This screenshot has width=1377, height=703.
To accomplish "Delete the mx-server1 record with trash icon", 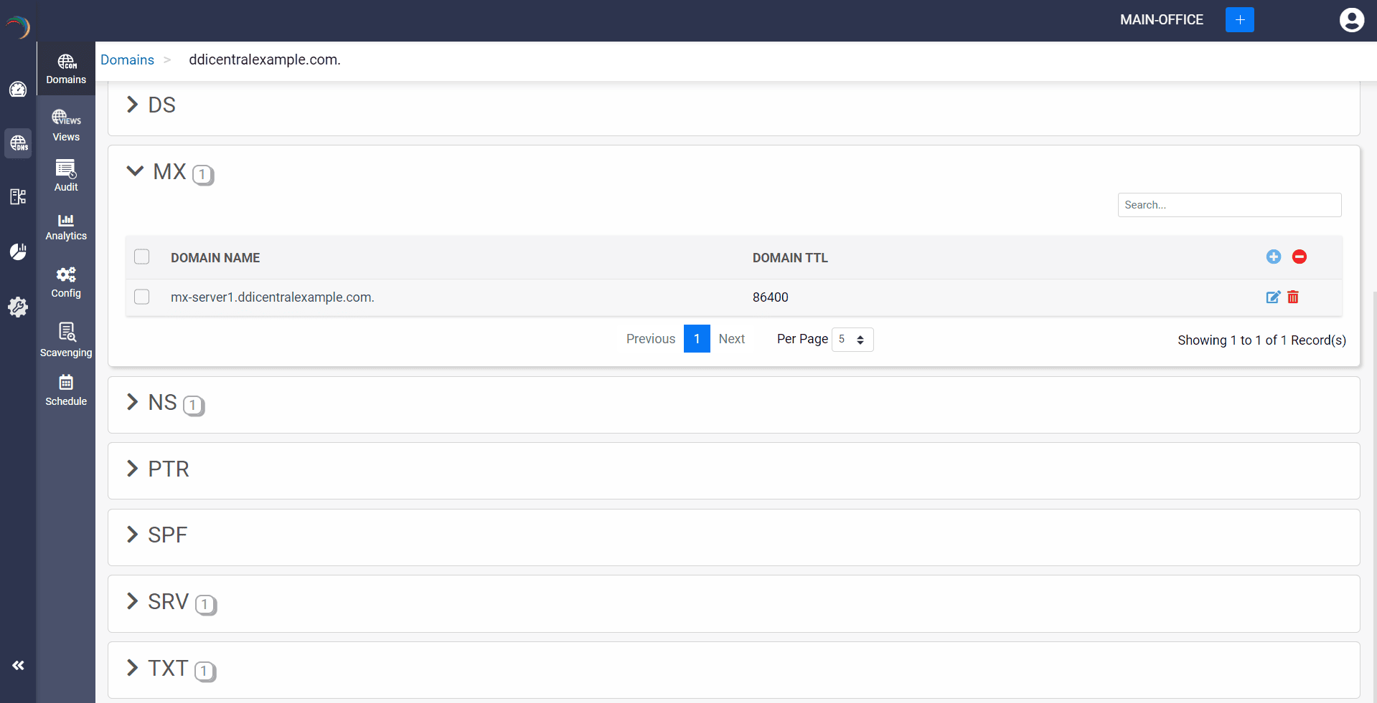I will (1293, 297).
